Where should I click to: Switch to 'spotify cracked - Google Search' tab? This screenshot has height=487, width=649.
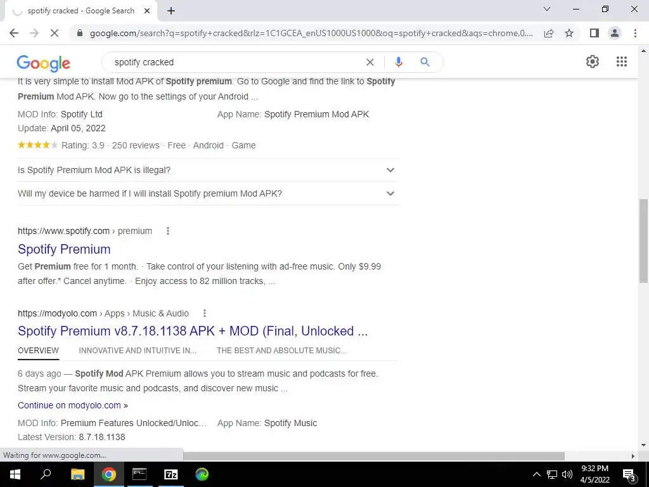click(80, 11)
